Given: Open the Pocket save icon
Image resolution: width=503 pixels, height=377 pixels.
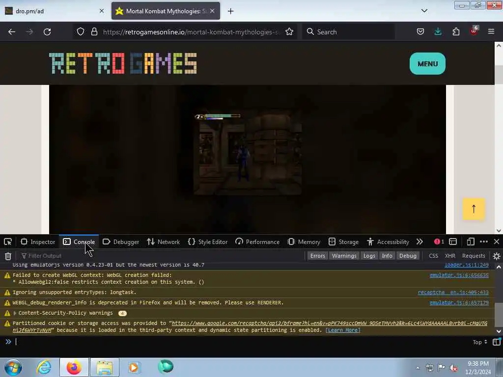Looking at the screenshot, I should [x=420, y=31].
